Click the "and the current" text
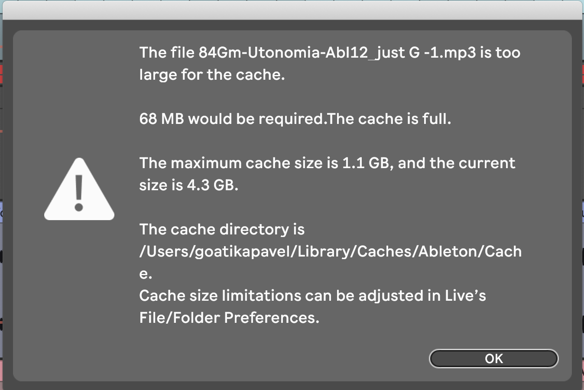The width and height of the screenshot is (584, 390). pos(457,163)
